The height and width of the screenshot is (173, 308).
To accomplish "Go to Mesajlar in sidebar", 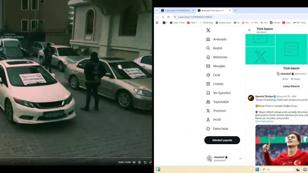I will click(219, 66).
